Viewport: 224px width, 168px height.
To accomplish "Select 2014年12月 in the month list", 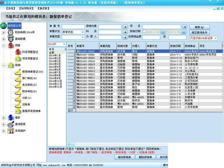I will [x=55, y=87].
